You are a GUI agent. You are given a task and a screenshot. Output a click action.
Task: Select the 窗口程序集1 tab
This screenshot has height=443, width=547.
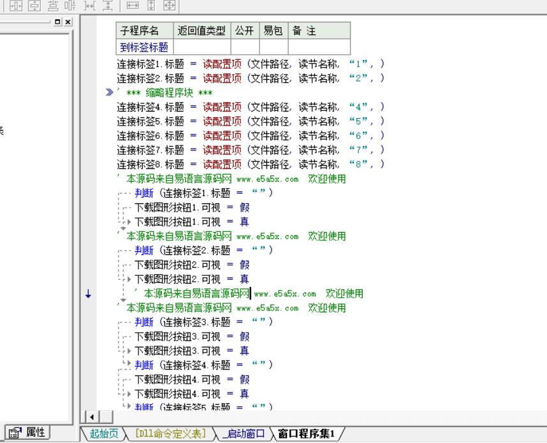pos(306,433)
